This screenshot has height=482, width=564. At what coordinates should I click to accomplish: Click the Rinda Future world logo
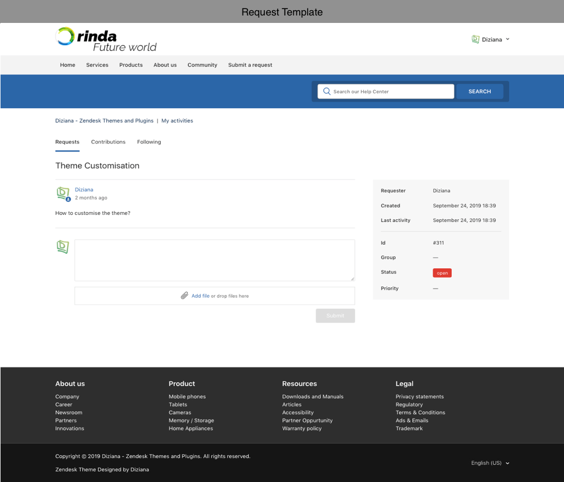click(106, 39)
